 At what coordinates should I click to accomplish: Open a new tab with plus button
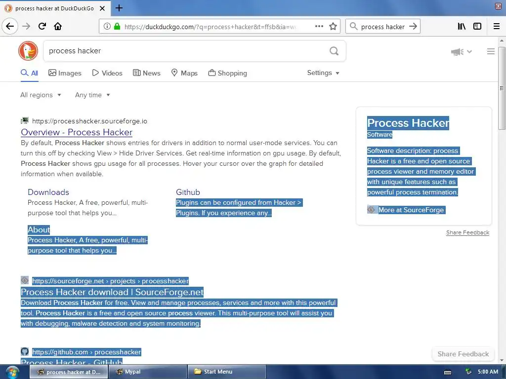pyautogui.click(x=119, y=8)
